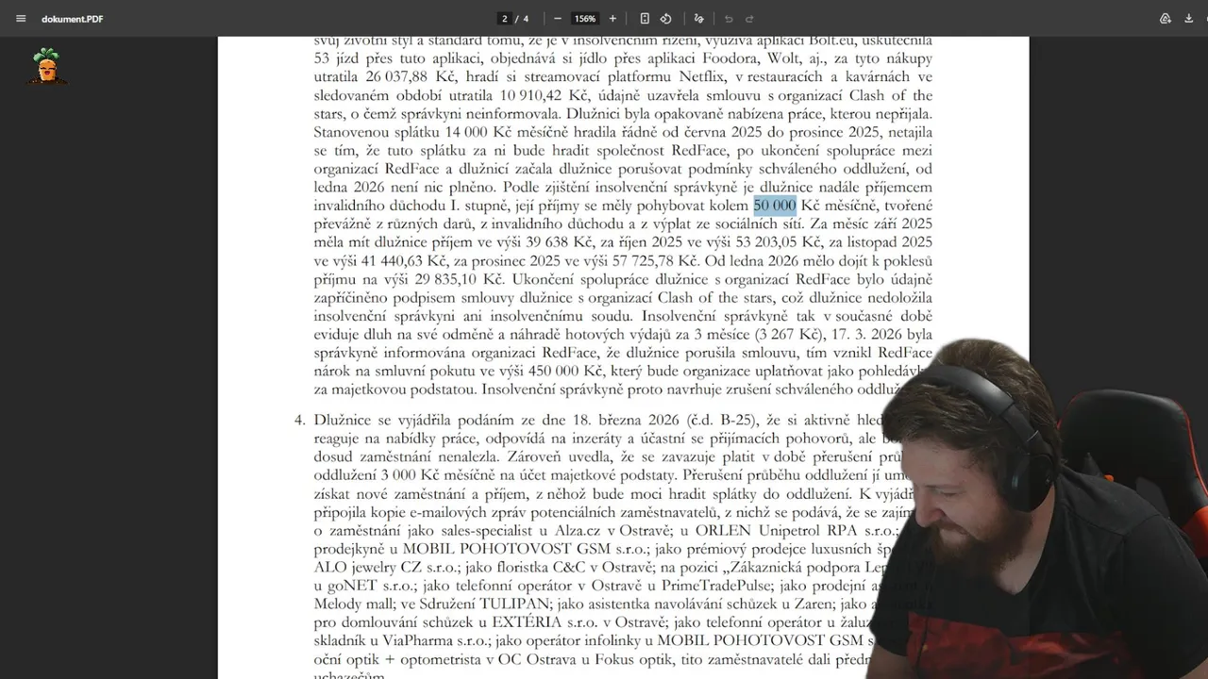This screenshot has height=679, width=1208.
Task: Click paragraph number 4.
Action: pos(299,420)
